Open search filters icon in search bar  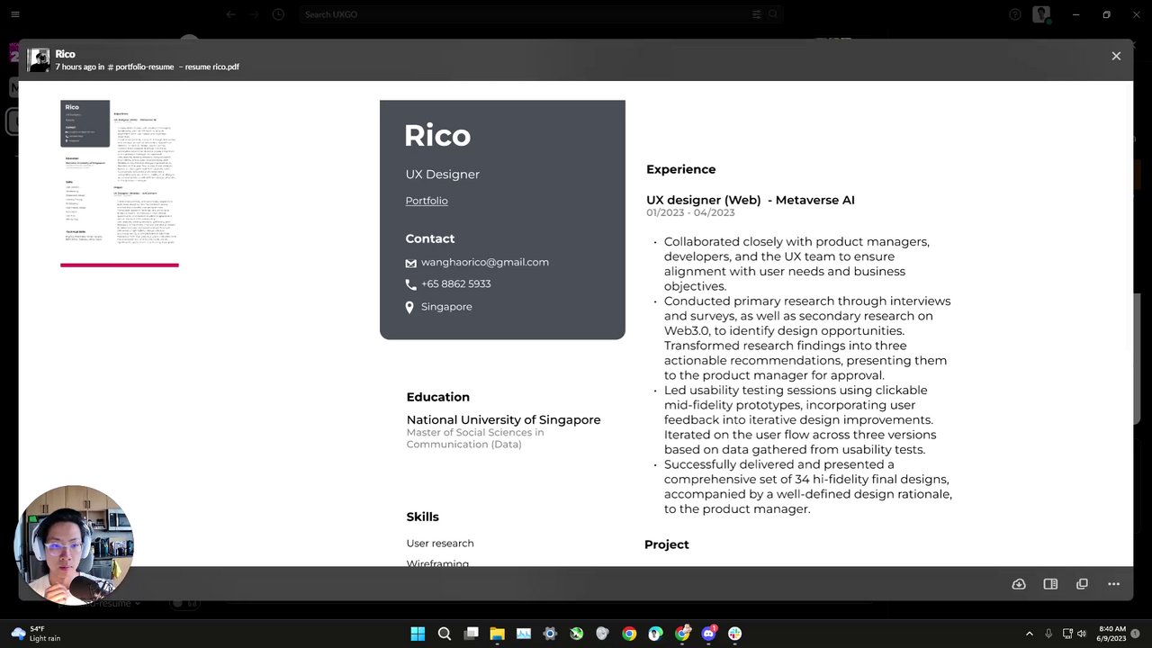(756, 14)
